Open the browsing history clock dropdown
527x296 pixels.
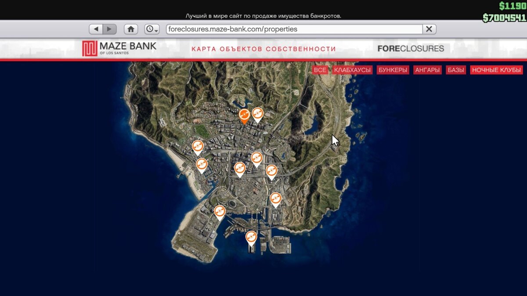152,29
